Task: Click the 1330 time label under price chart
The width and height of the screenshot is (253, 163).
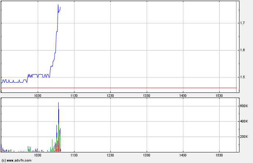Action: point(147,95)
